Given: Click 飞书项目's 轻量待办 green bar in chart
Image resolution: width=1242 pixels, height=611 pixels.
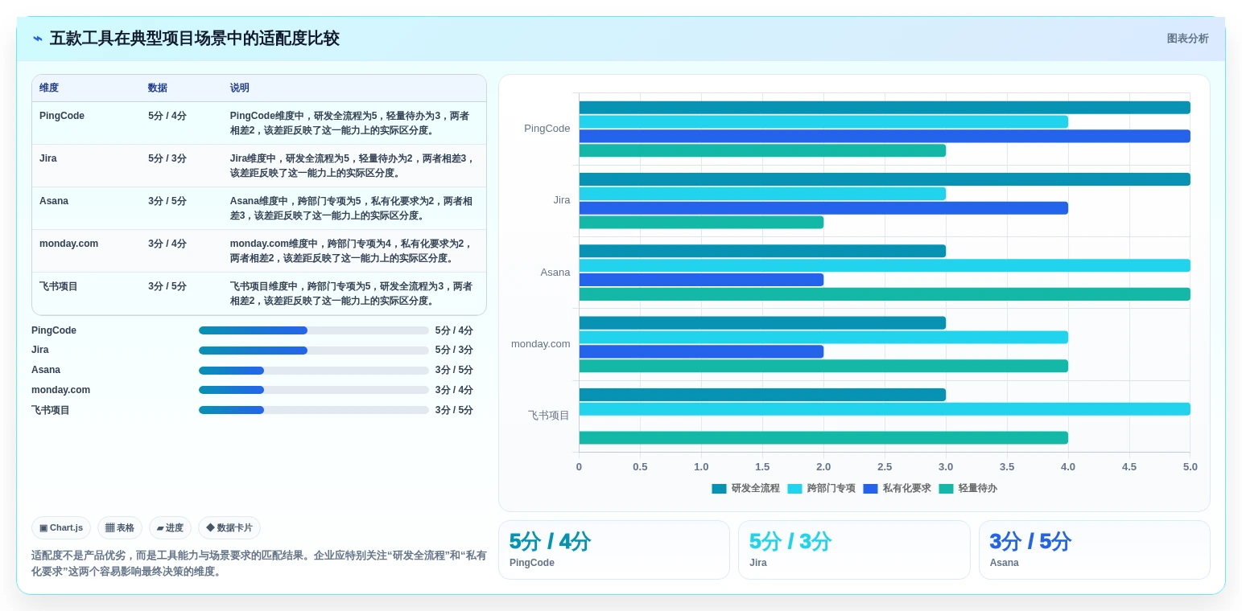Looking at the screenshot, I should point(823,438).
